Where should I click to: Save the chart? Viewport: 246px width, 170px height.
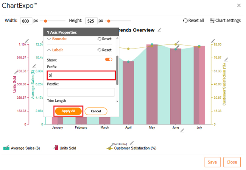[x=212, y=162]
